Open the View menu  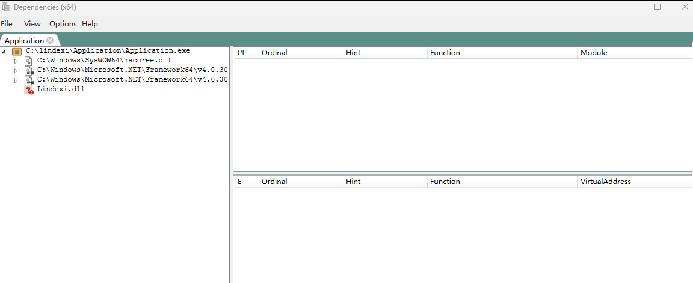[32, 24]
